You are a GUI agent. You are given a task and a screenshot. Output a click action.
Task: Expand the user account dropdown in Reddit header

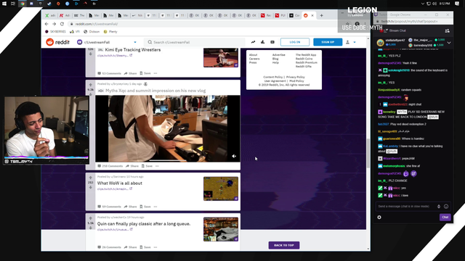[x=355, y=42]
